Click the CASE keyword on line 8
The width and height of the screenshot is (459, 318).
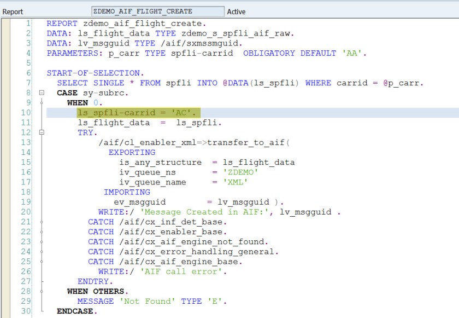(x=67, y=93)
